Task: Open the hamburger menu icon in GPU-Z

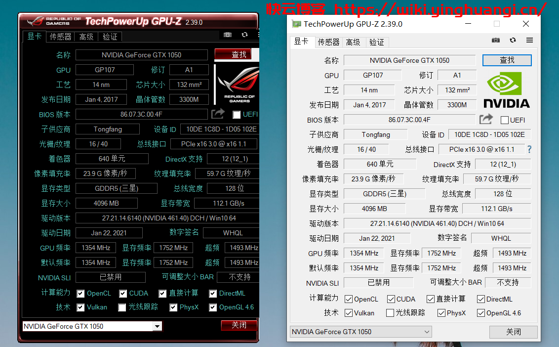Action: tap(529, 40)
